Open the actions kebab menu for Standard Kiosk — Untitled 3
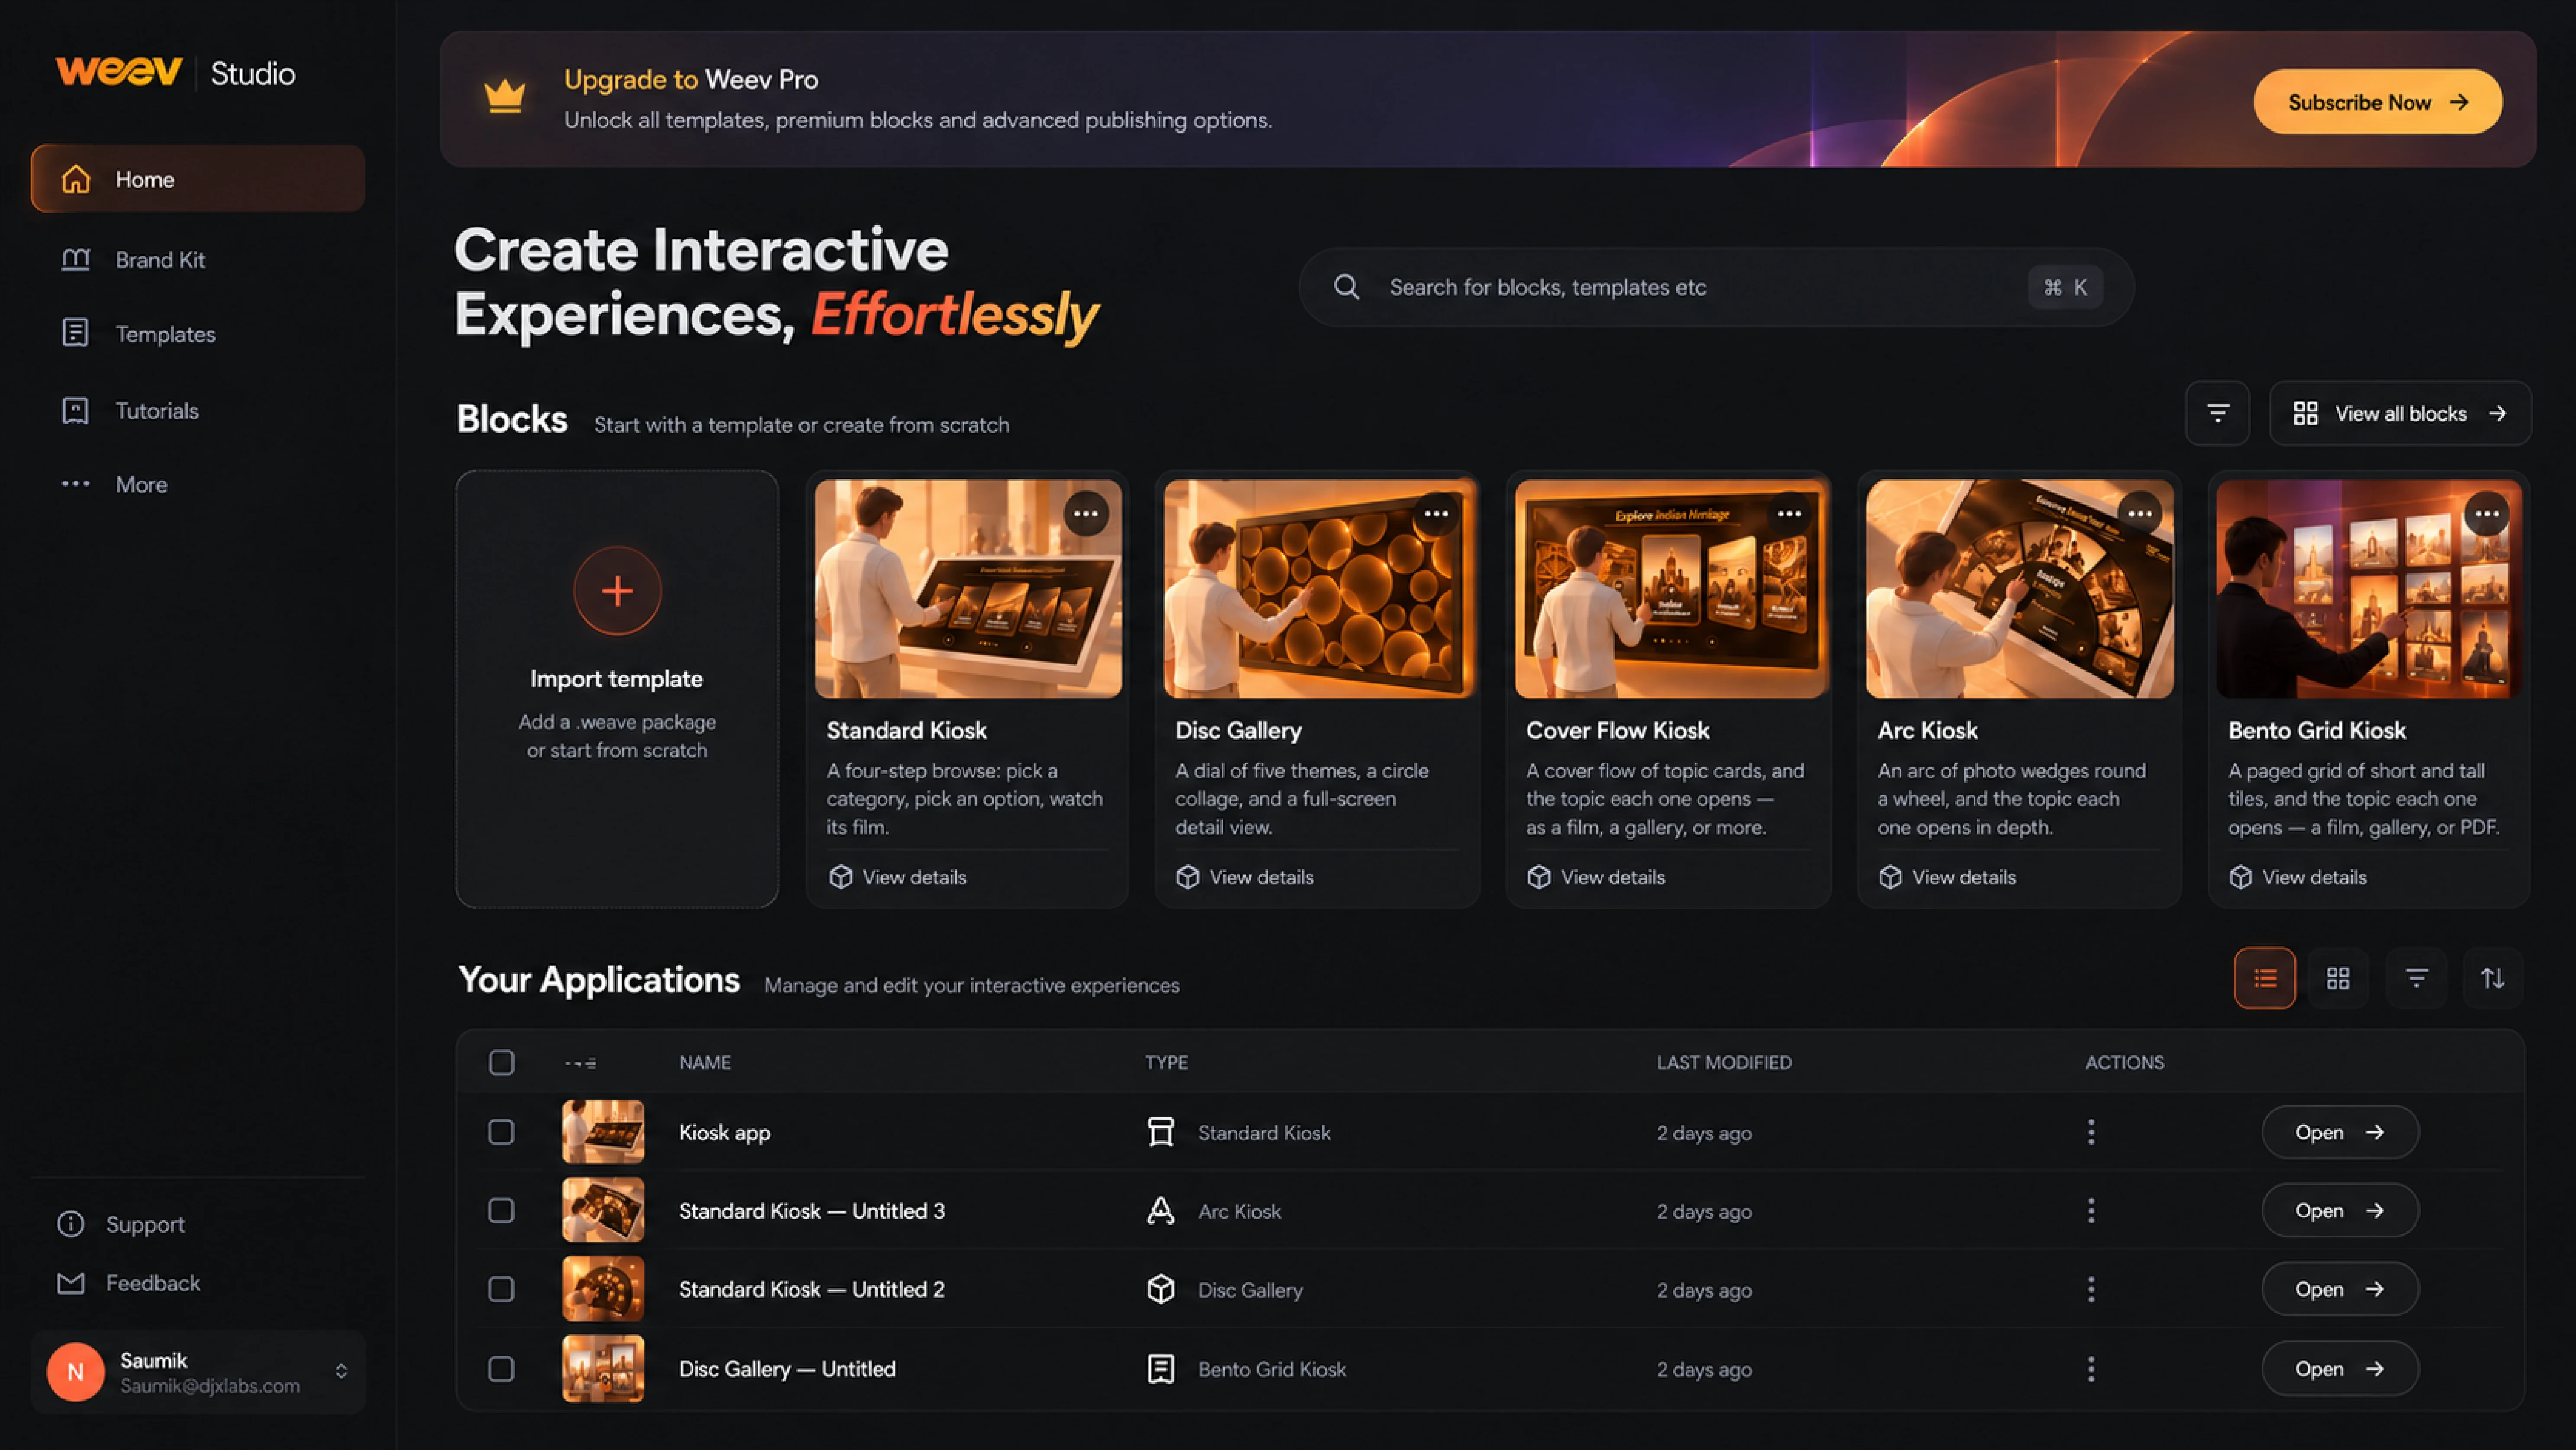The width and height of the screenshot is (2576, 1450). (2091, 1211)
